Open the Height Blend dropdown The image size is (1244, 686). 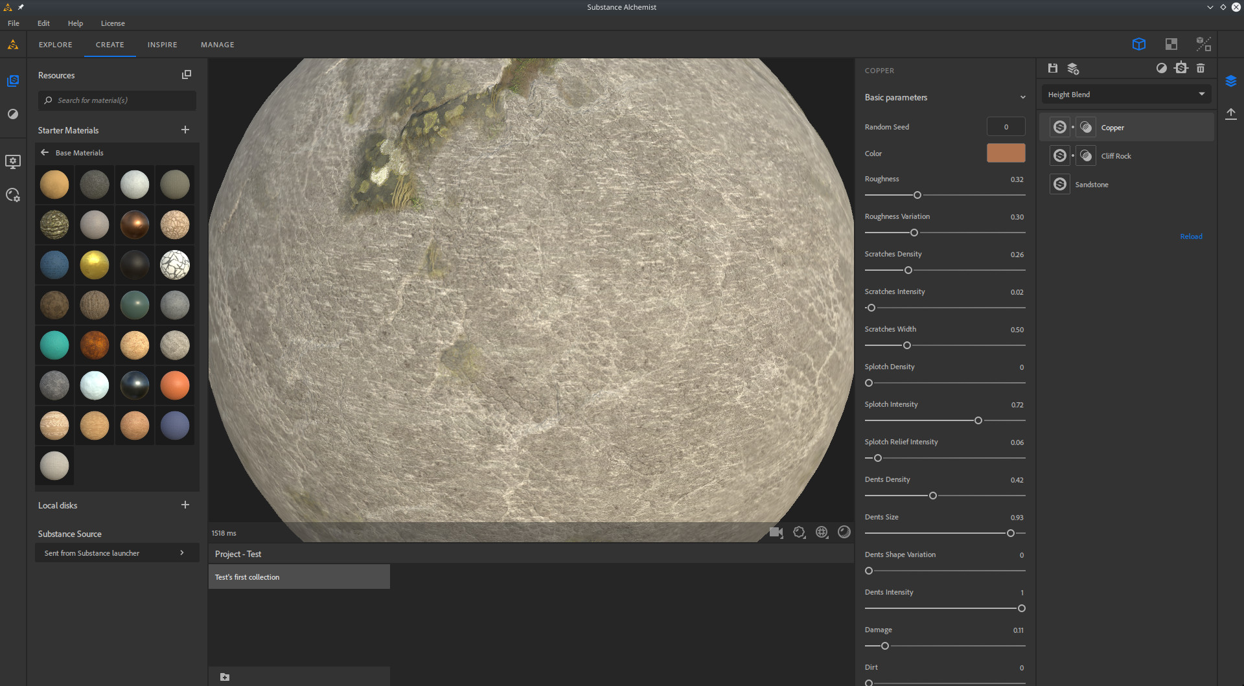[1126, 94]
